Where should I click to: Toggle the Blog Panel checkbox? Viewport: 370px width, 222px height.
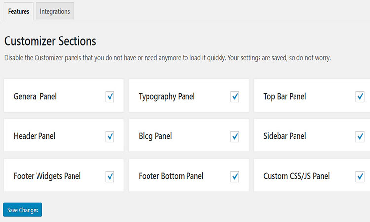coord(235,136)
